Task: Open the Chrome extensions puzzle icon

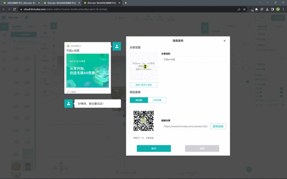Action: point(262,9)
